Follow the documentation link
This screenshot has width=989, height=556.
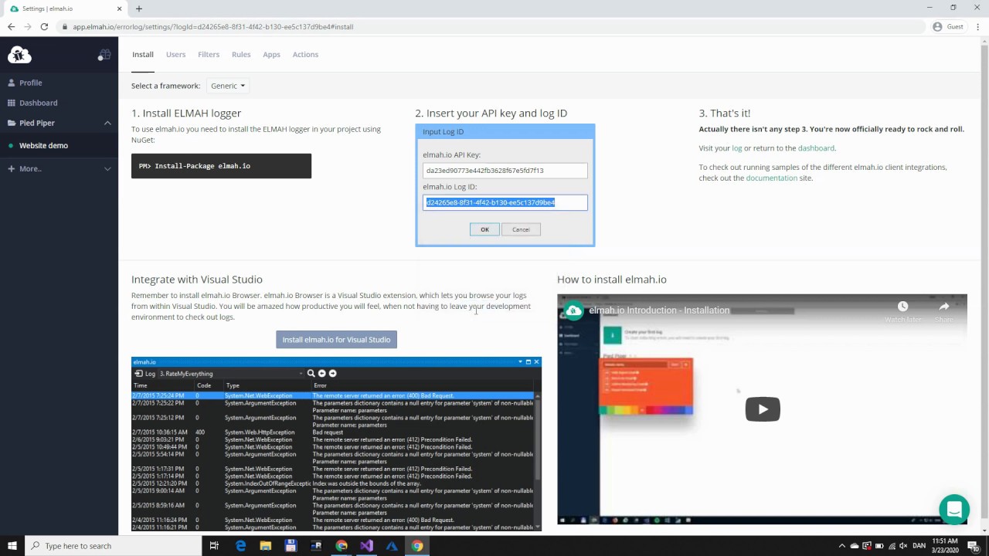pyautogui.click(x=771, y=178)
